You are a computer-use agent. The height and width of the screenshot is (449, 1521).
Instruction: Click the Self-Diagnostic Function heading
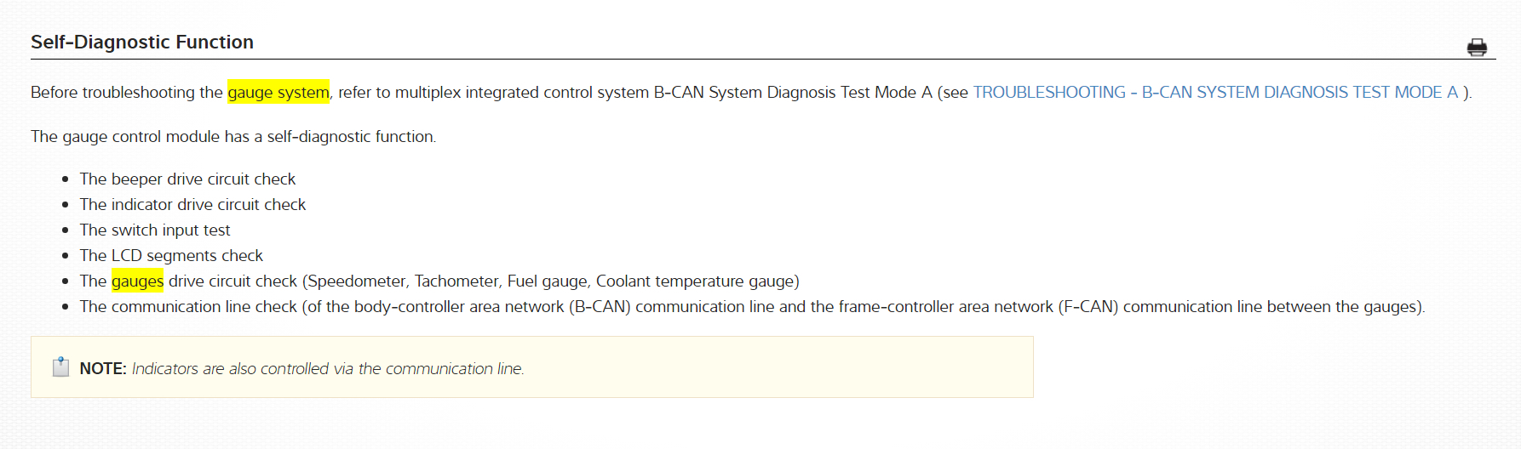142,43
